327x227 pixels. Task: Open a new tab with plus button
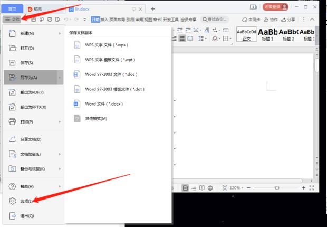(153, 9)
